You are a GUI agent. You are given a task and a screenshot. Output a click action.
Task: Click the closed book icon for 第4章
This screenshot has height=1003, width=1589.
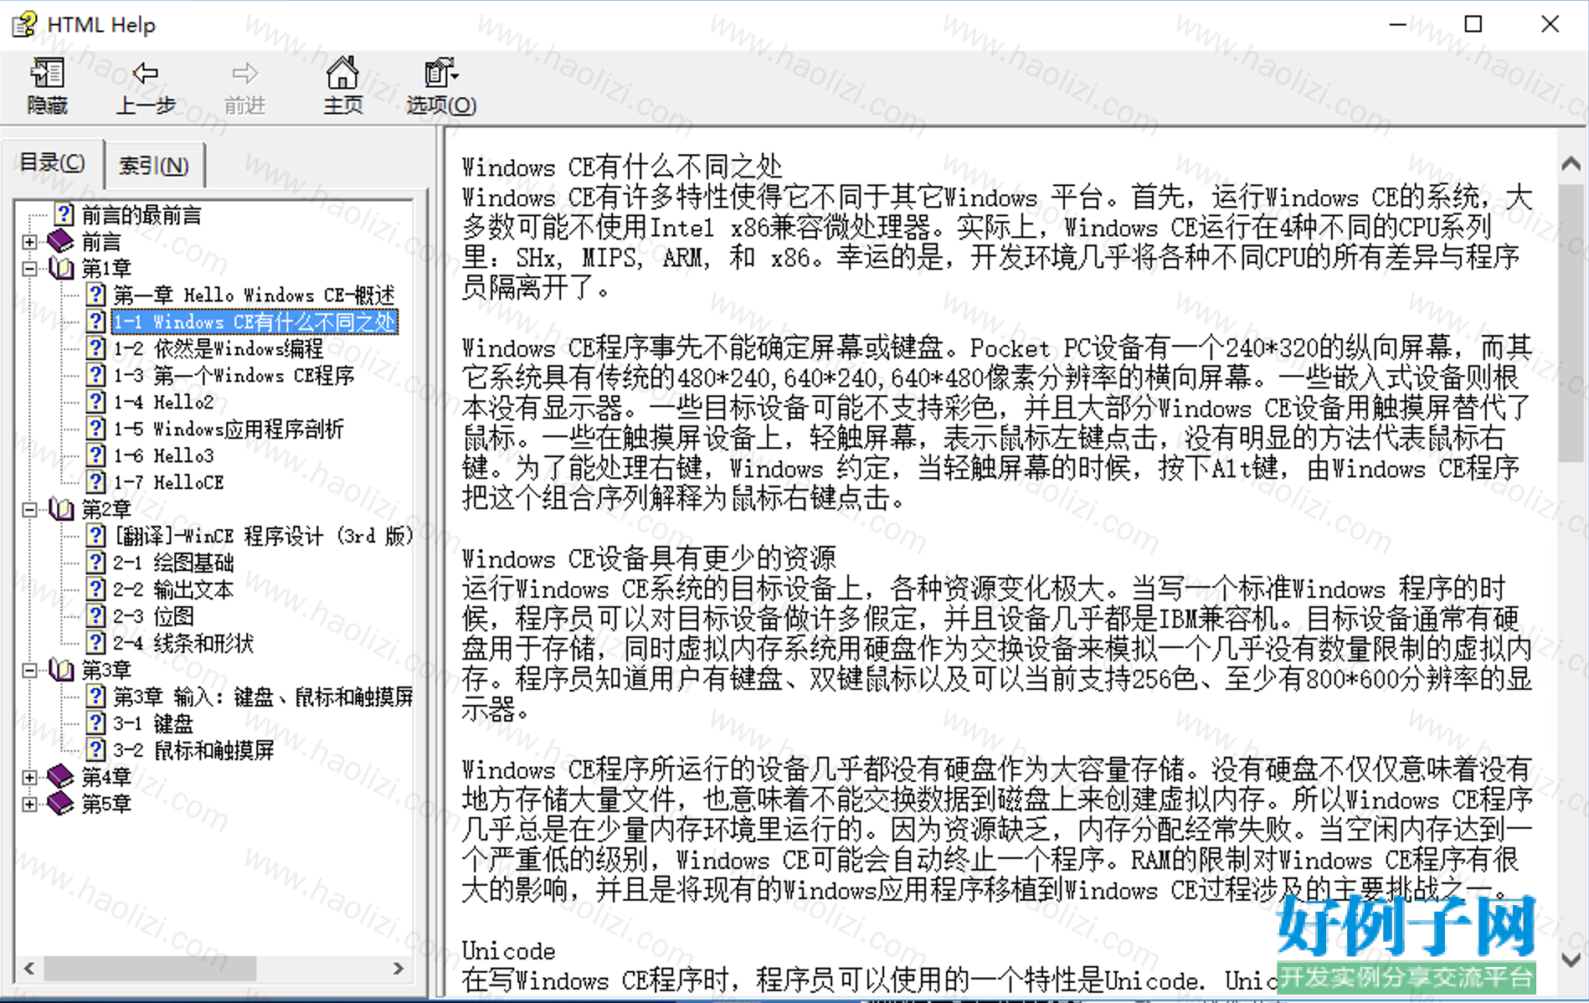60,777
